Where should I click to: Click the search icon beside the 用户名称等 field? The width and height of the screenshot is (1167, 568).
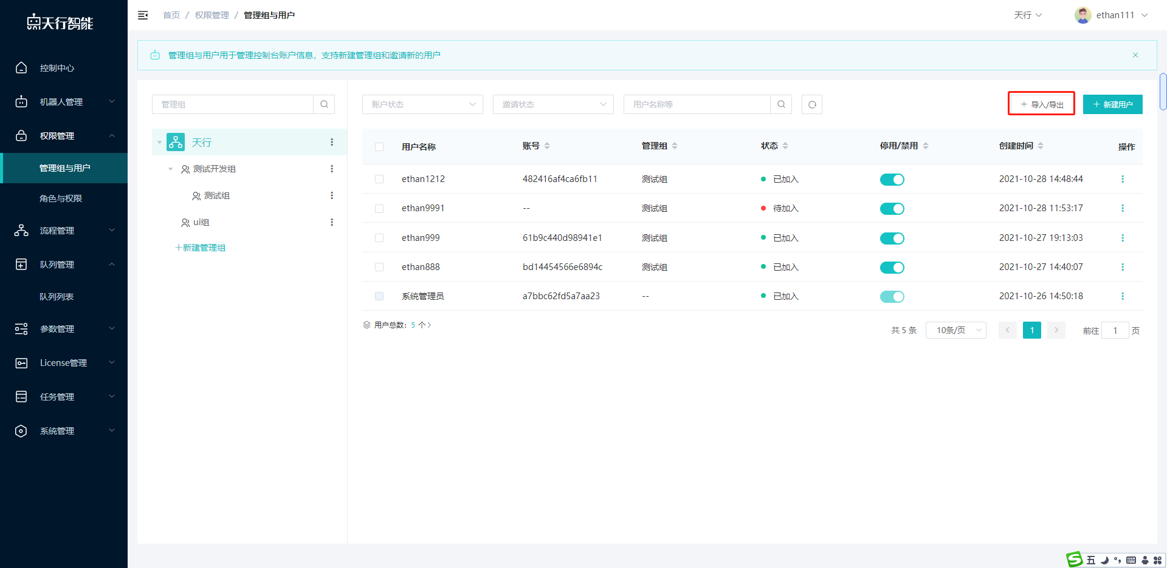(781, 104)
